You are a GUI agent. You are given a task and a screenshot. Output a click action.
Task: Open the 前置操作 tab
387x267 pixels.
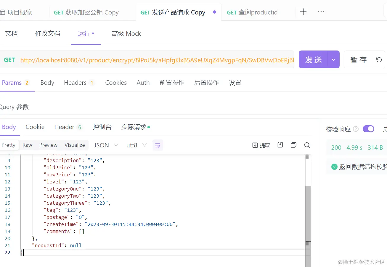click(x=172, y=83)
